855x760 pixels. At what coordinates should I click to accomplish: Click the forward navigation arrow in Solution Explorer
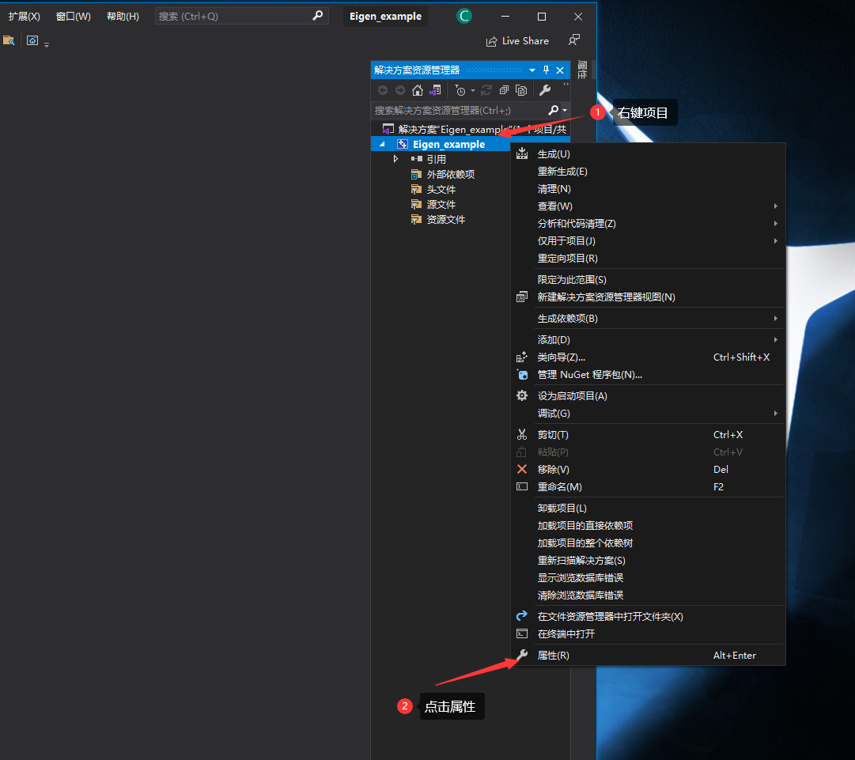pyautogui.click(x=399, y=90)
